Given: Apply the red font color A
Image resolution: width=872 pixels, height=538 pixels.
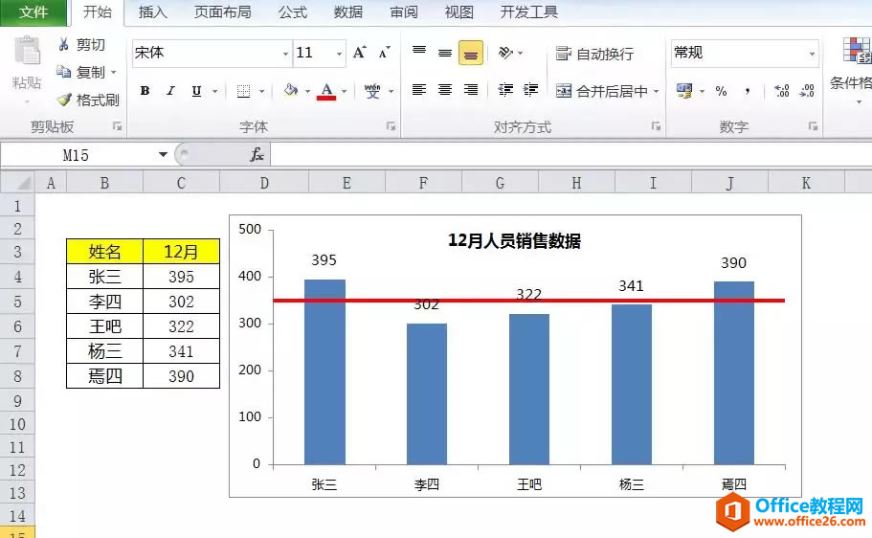Looking at the screenshot, I should tap(326, 91).
